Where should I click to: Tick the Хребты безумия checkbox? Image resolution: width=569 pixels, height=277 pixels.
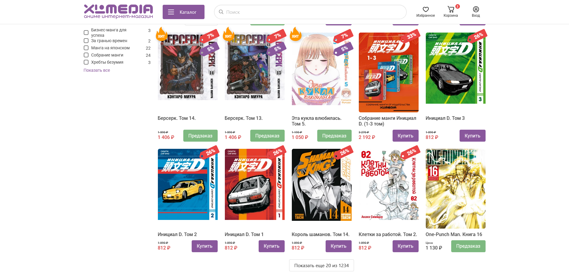point(86,62)
